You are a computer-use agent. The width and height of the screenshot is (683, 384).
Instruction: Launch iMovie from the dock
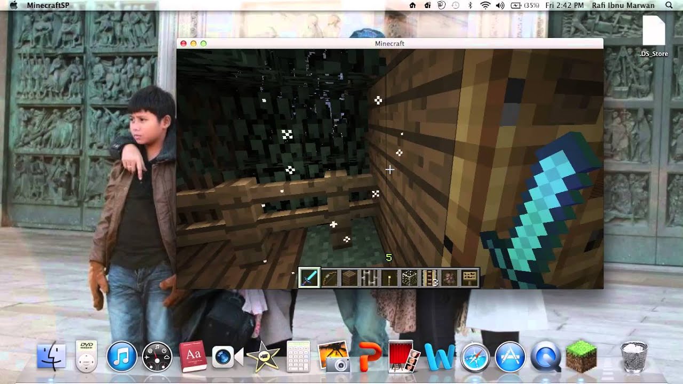click(263, 357)
